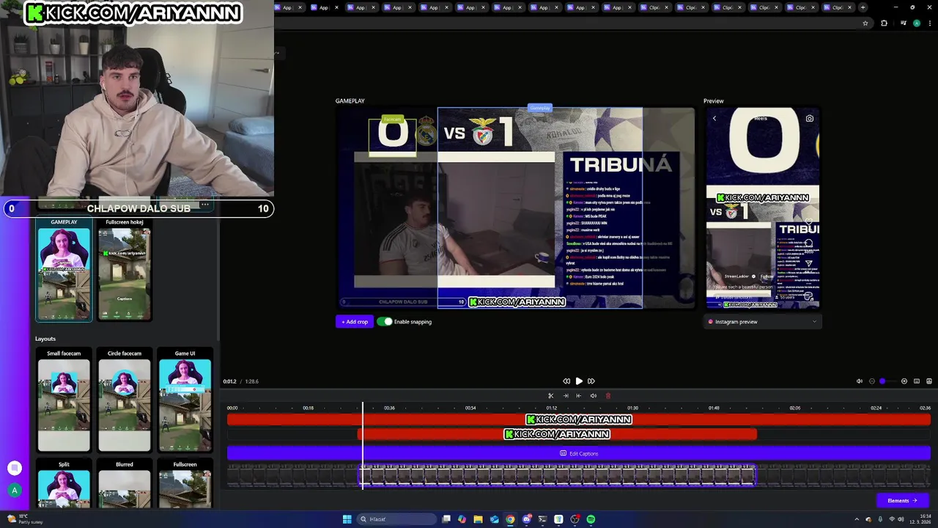Select the scissors split tool
Screen dimensions: 938x528
551,396
